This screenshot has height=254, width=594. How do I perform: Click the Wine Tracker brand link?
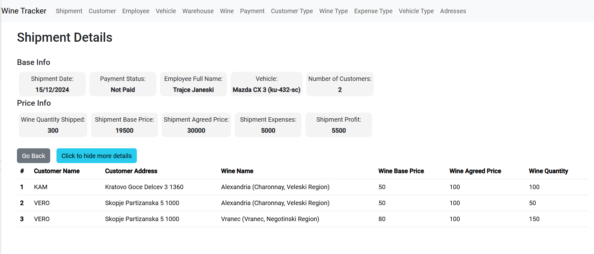24,11
